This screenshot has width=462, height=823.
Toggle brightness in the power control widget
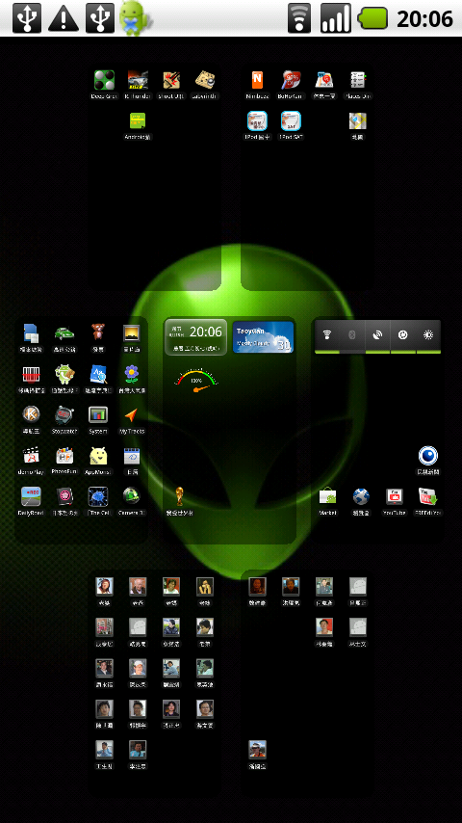428,335
